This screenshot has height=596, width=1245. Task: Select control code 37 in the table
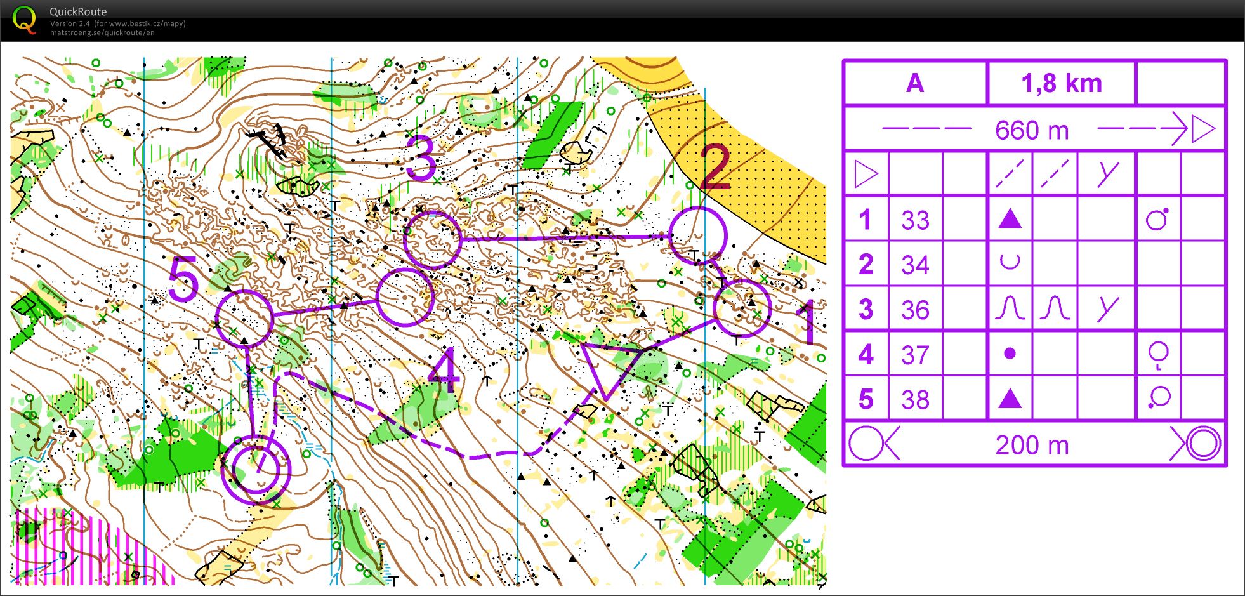point(915,354)
